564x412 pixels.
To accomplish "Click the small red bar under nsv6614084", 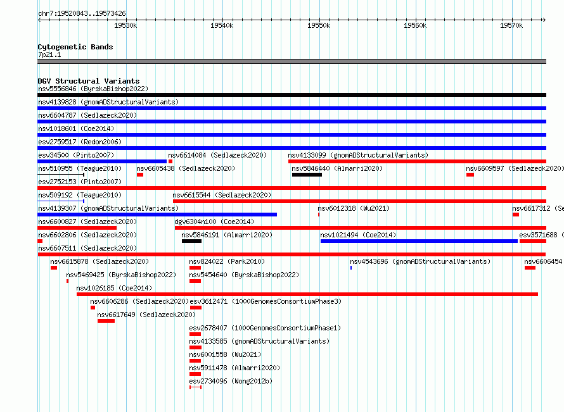I will 170,161.
